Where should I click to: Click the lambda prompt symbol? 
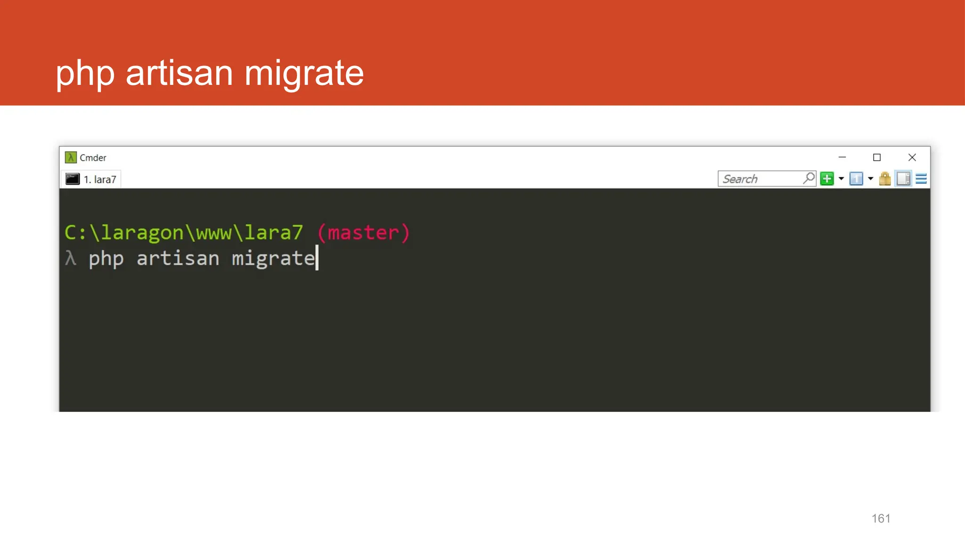point(71,258)
